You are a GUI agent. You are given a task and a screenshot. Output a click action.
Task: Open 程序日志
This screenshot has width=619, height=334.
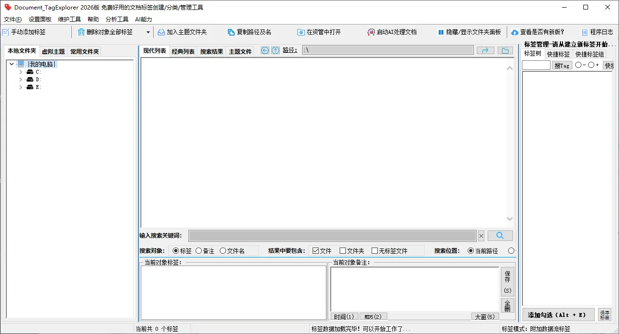(597, 32)
